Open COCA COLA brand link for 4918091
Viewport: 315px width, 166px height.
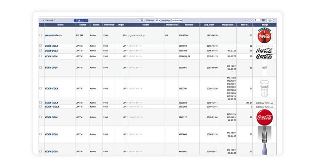point(51,151)
